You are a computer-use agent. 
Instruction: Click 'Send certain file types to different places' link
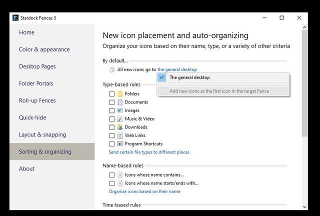(x=149, y=152)
